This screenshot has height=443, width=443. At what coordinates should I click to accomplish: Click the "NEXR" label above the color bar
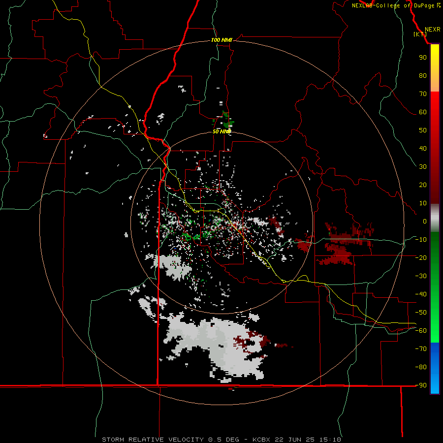pyautogui.click(x=432, y=30)
